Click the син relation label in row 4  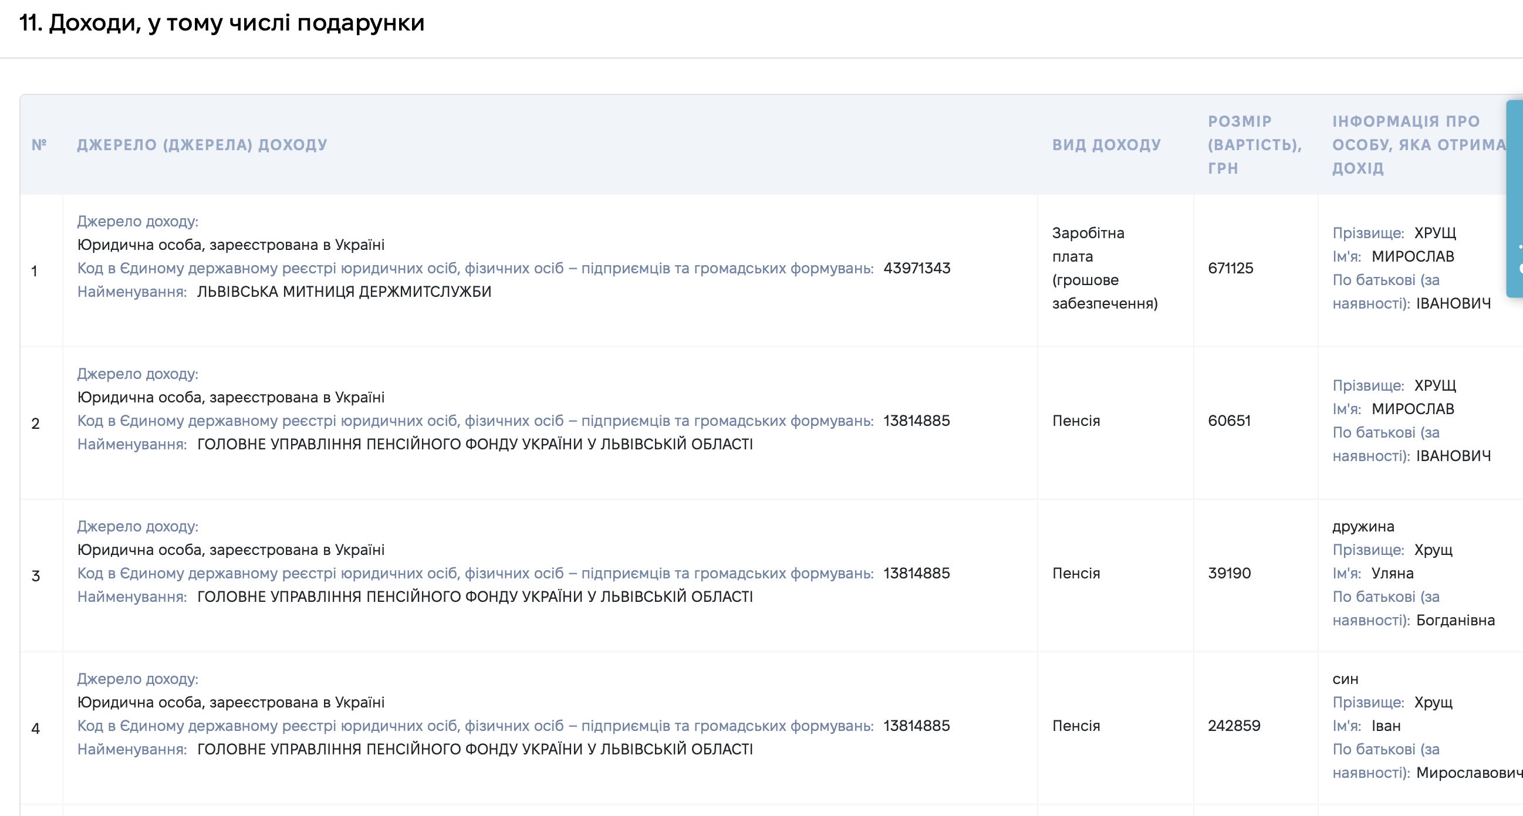coord(1345,679)
